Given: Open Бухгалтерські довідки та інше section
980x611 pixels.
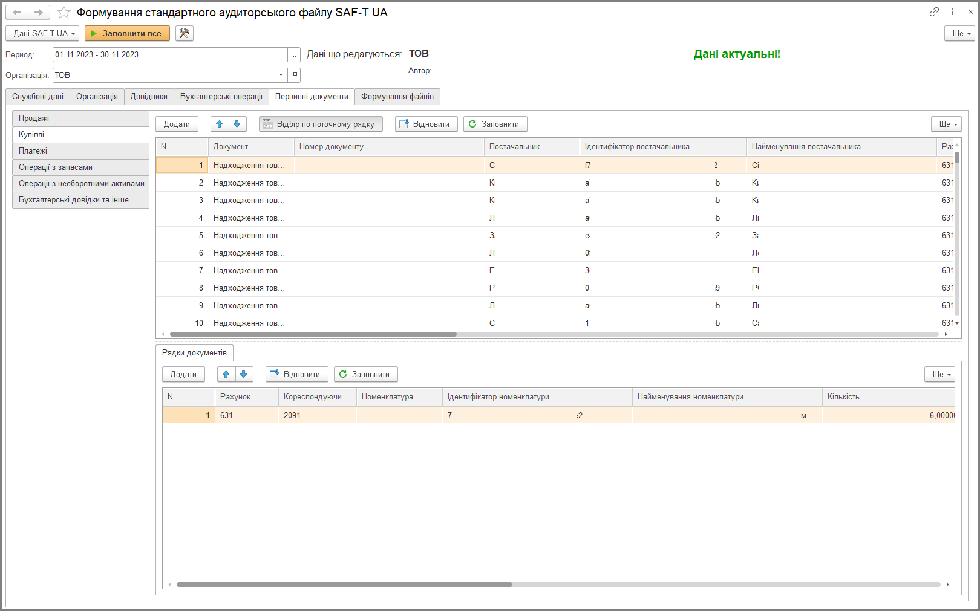Looking at the screenshot, I should tap(80, 200).
